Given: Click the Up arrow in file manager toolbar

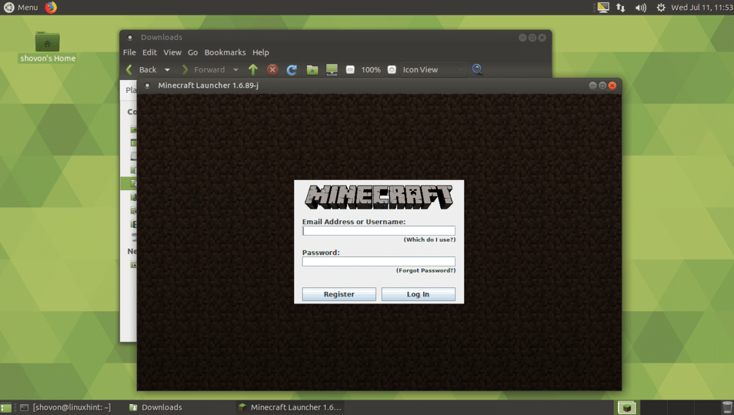Looking at the screenshot, I should click(x=253, y=70).
